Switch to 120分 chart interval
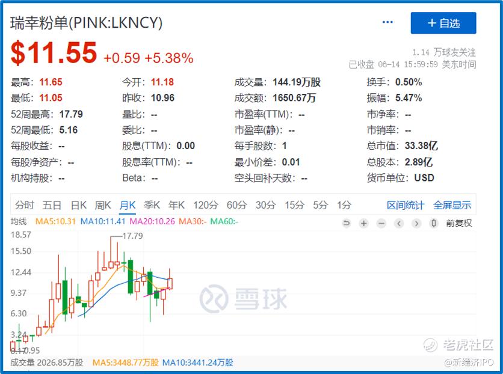 [x=206, y=205]
